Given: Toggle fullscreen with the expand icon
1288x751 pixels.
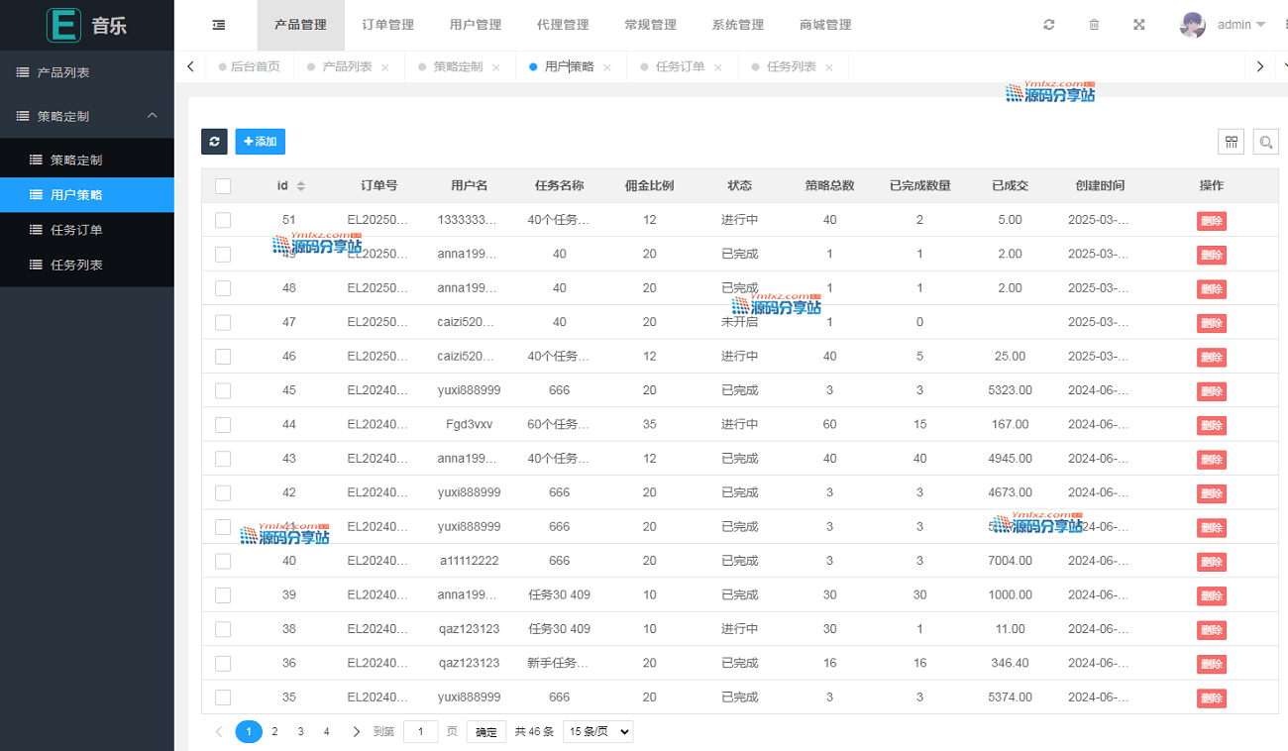Looking at the screenshot, I should pyautogui.click(x=1139, y=25).
